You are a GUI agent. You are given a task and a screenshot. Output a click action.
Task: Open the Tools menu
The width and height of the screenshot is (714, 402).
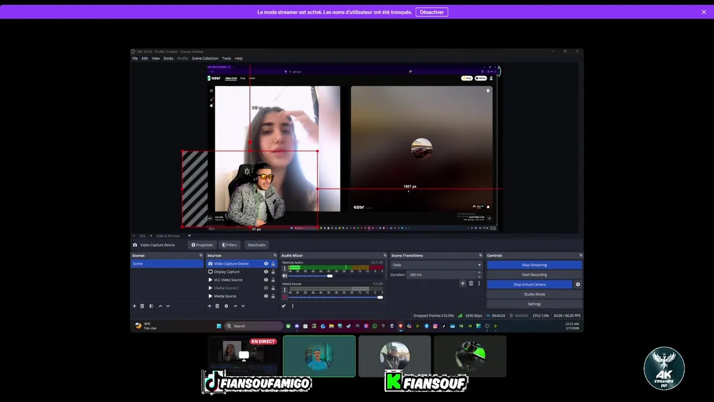click(x=226, y=58)
